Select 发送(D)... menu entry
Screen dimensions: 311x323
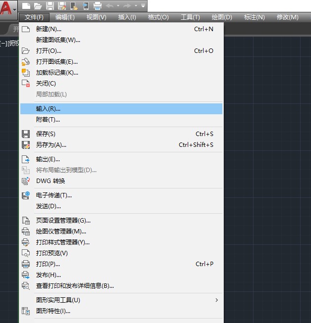pos(121,206)
